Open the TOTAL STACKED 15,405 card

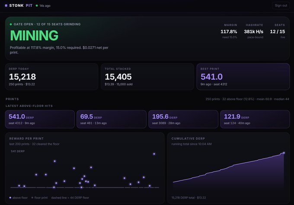(x=147, y=77)
